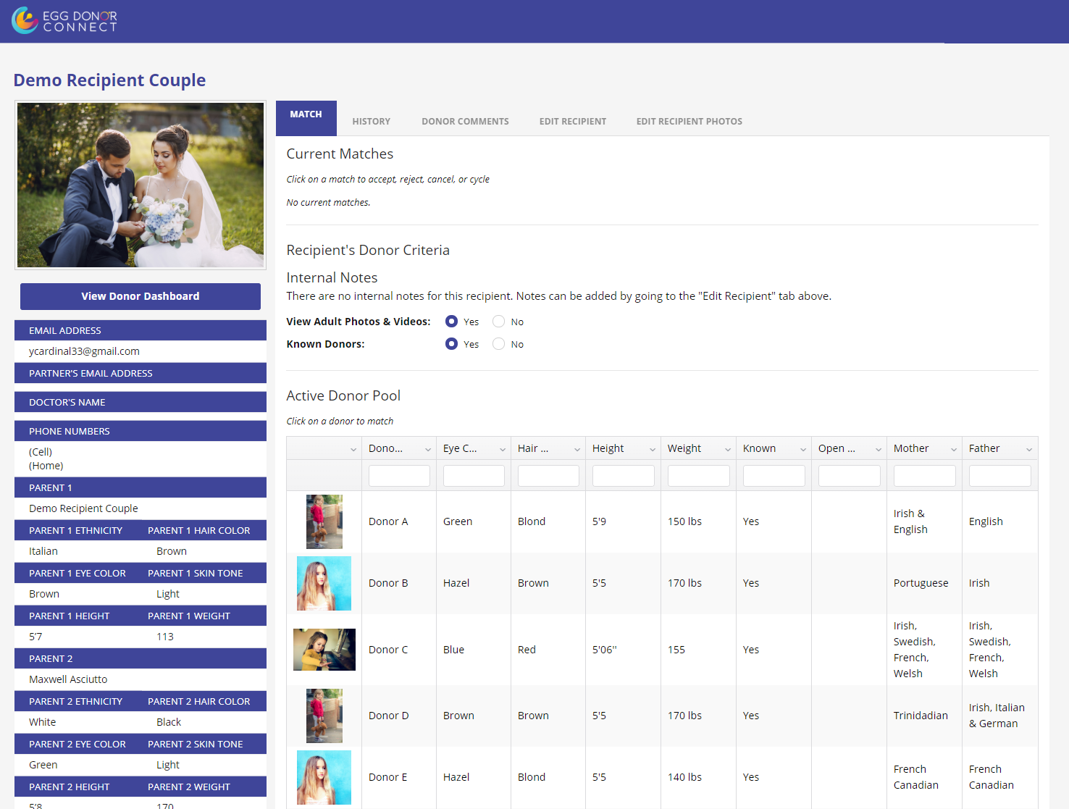Viewport: 1069px width, 809px height.
Task: Click the Mother column filter field
Action: pos(924,476)
